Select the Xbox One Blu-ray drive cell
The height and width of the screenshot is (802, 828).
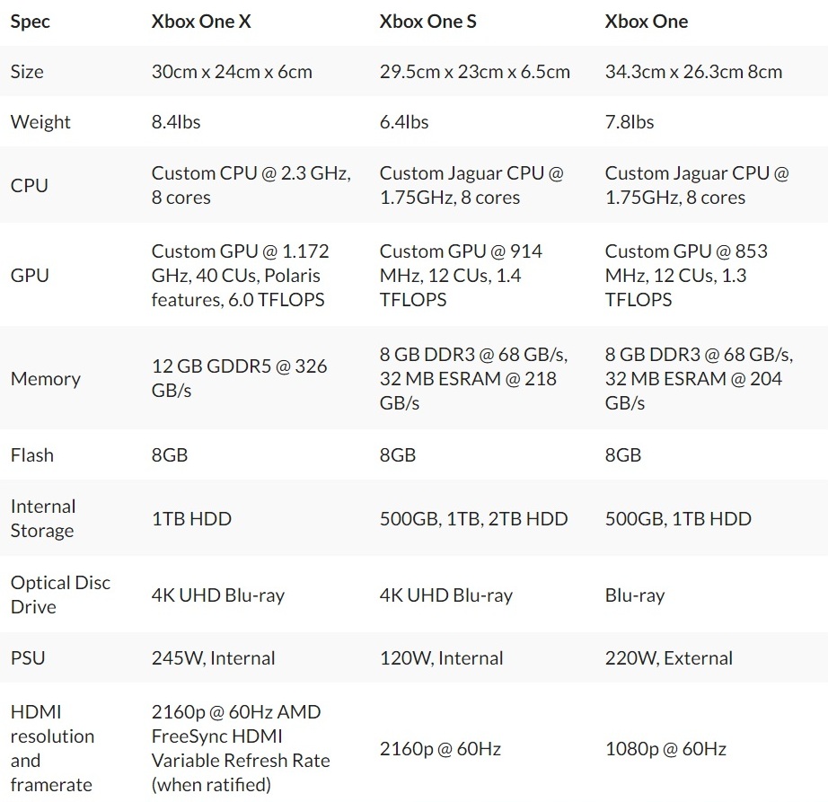click(x=635, y=595)
